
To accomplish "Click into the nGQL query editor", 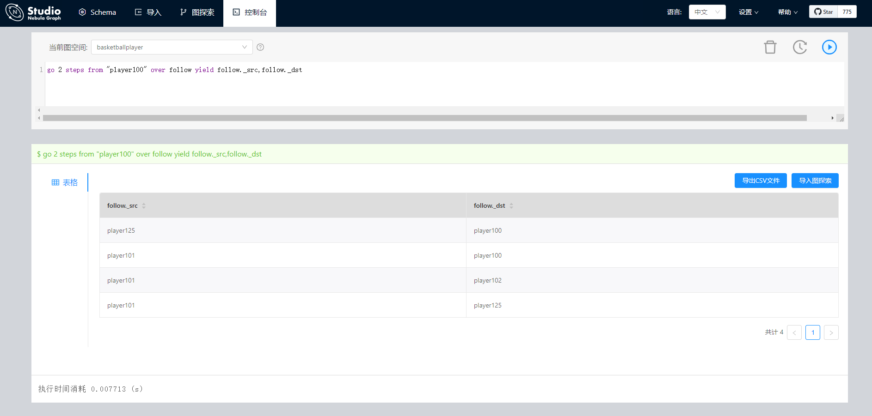I will [444, 84].
